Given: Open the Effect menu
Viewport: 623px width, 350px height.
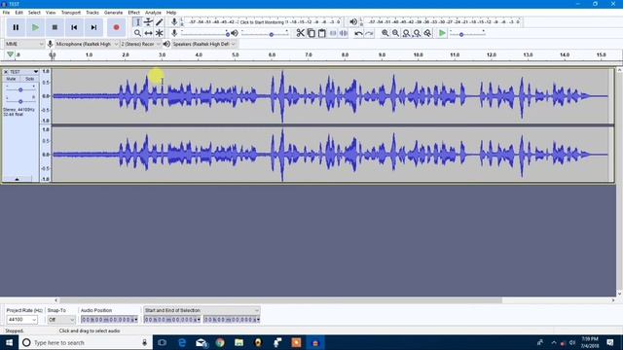Looking at the screenshot, I should click(134, 13).
